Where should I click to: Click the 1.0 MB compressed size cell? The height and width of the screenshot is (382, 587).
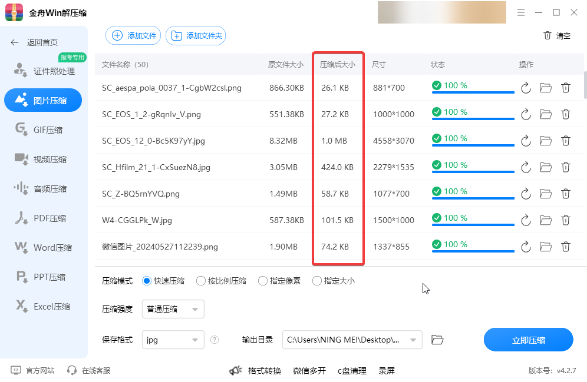(x=334, y=141)
